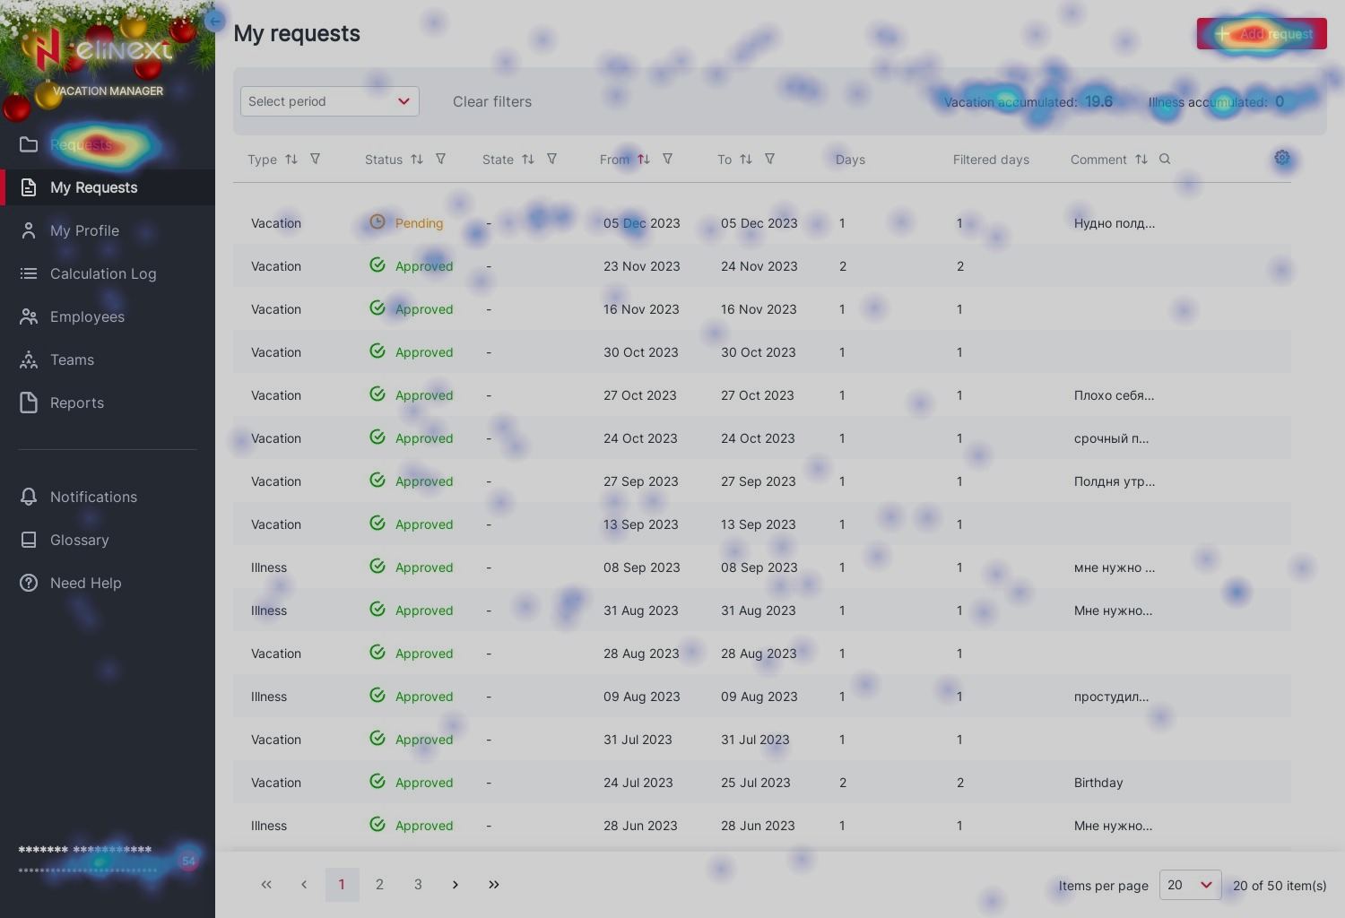This screenshot has width=1345, height=918.
Task: Sort the table by Status column
Action: (417, 159)
